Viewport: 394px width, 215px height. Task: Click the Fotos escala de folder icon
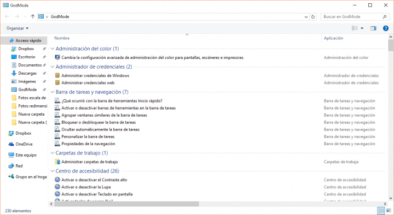pyautogui.click(x=14, y=98)
